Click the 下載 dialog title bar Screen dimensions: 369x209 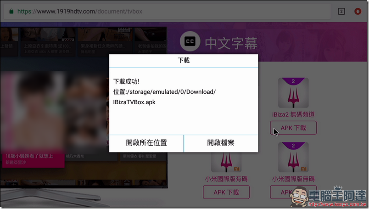pos(183,60)
